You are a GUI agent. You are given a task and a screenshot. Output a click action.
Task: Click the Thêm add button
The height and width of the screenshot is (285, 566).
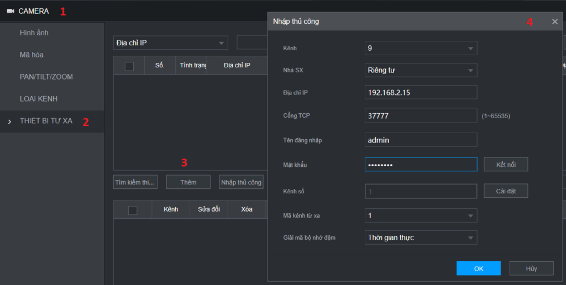click(x=188, y=182)
